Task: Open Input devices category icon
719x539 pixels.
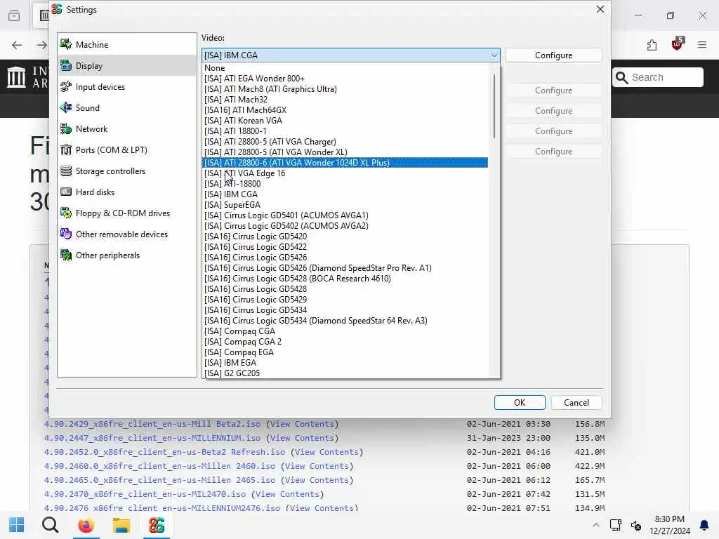Action: click(x=66, y=86)
